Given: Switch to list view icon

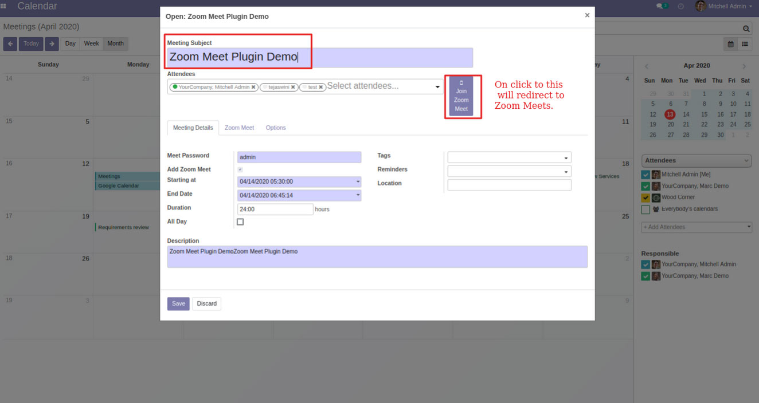Looking at the screenshot, I should pos(745,44).
